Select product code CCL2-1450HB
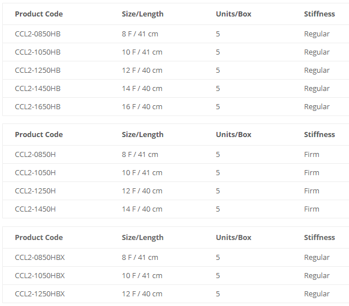The width and height of the screenshot is (349, 306). coord(38,89)
